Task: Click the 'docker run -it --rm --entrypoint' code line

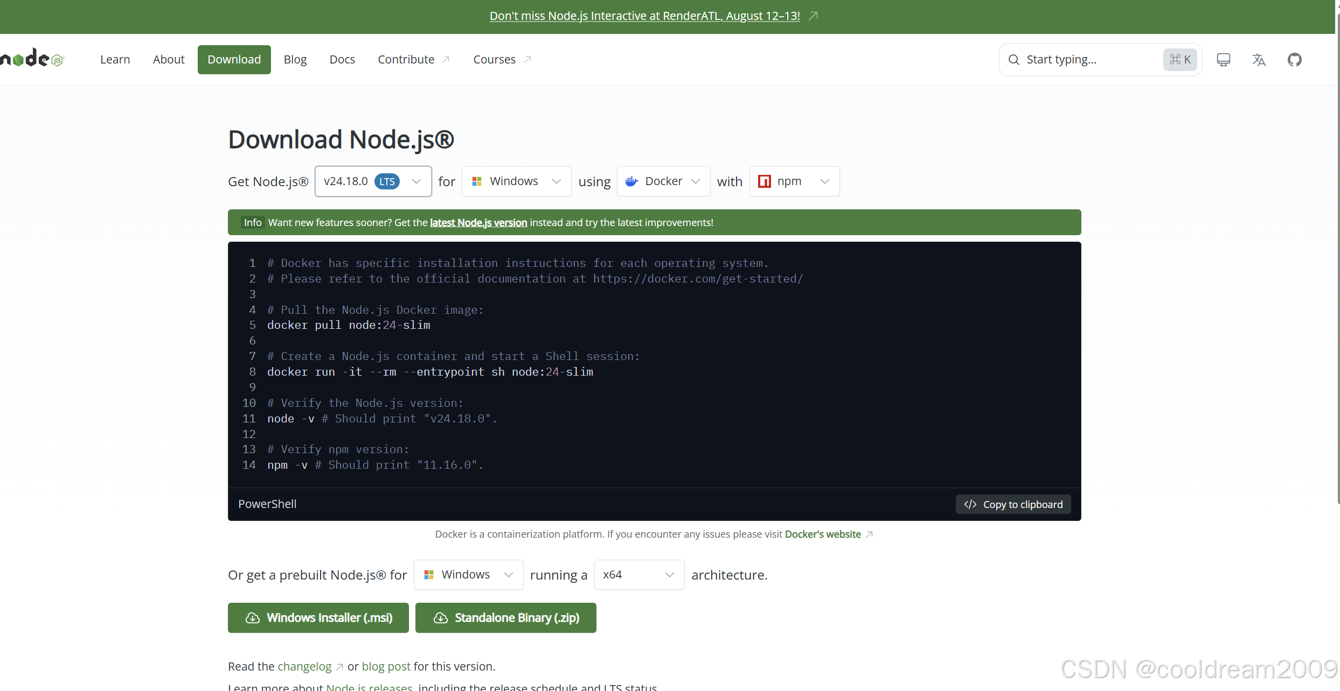Action: (430, 372)
